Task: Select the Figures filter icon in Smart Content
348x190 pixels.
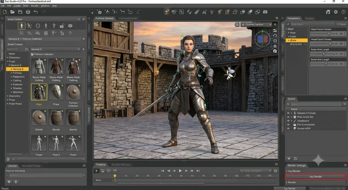Action: pyautogui.click(x=21, y=26)
